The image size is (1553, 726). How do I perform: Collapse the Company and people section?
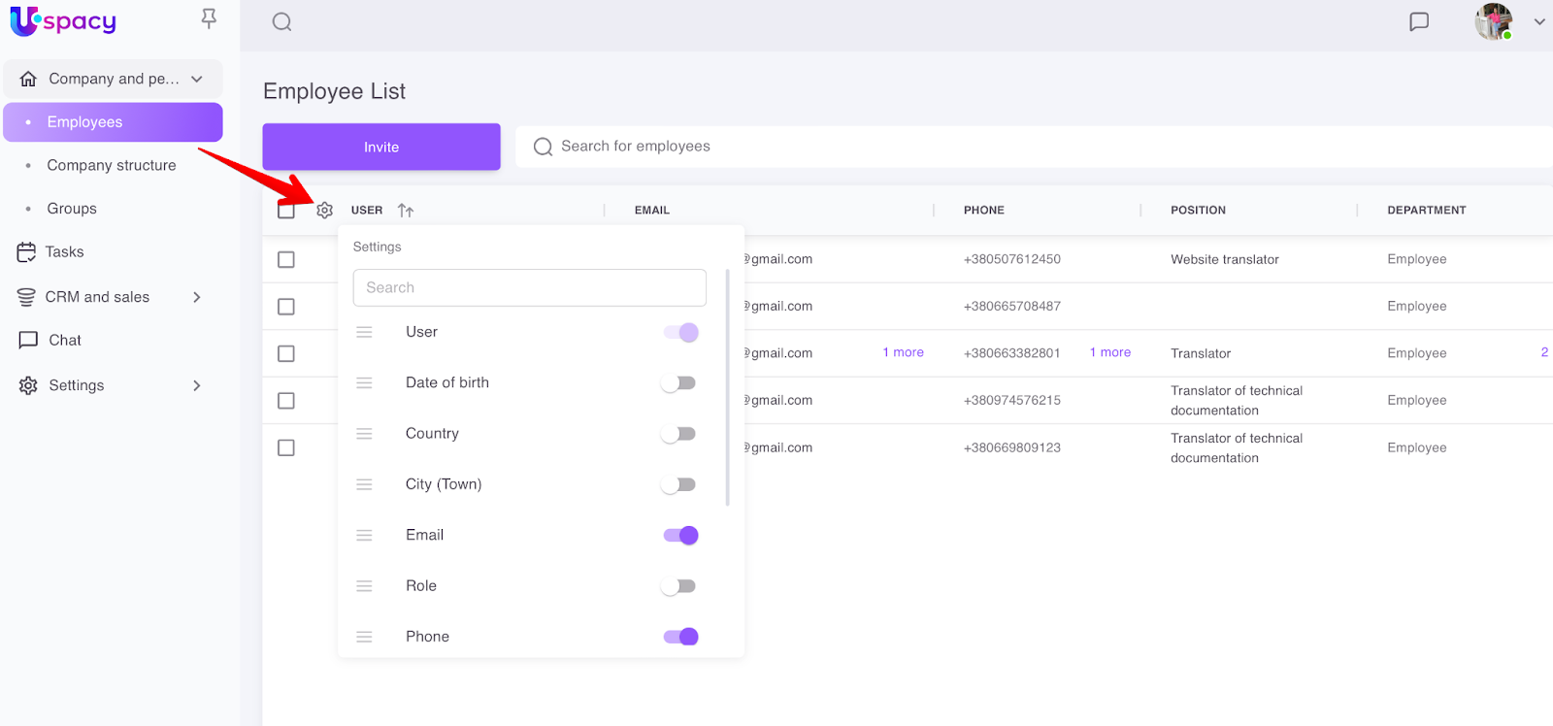pyautogui.click(x=197, y=79)
